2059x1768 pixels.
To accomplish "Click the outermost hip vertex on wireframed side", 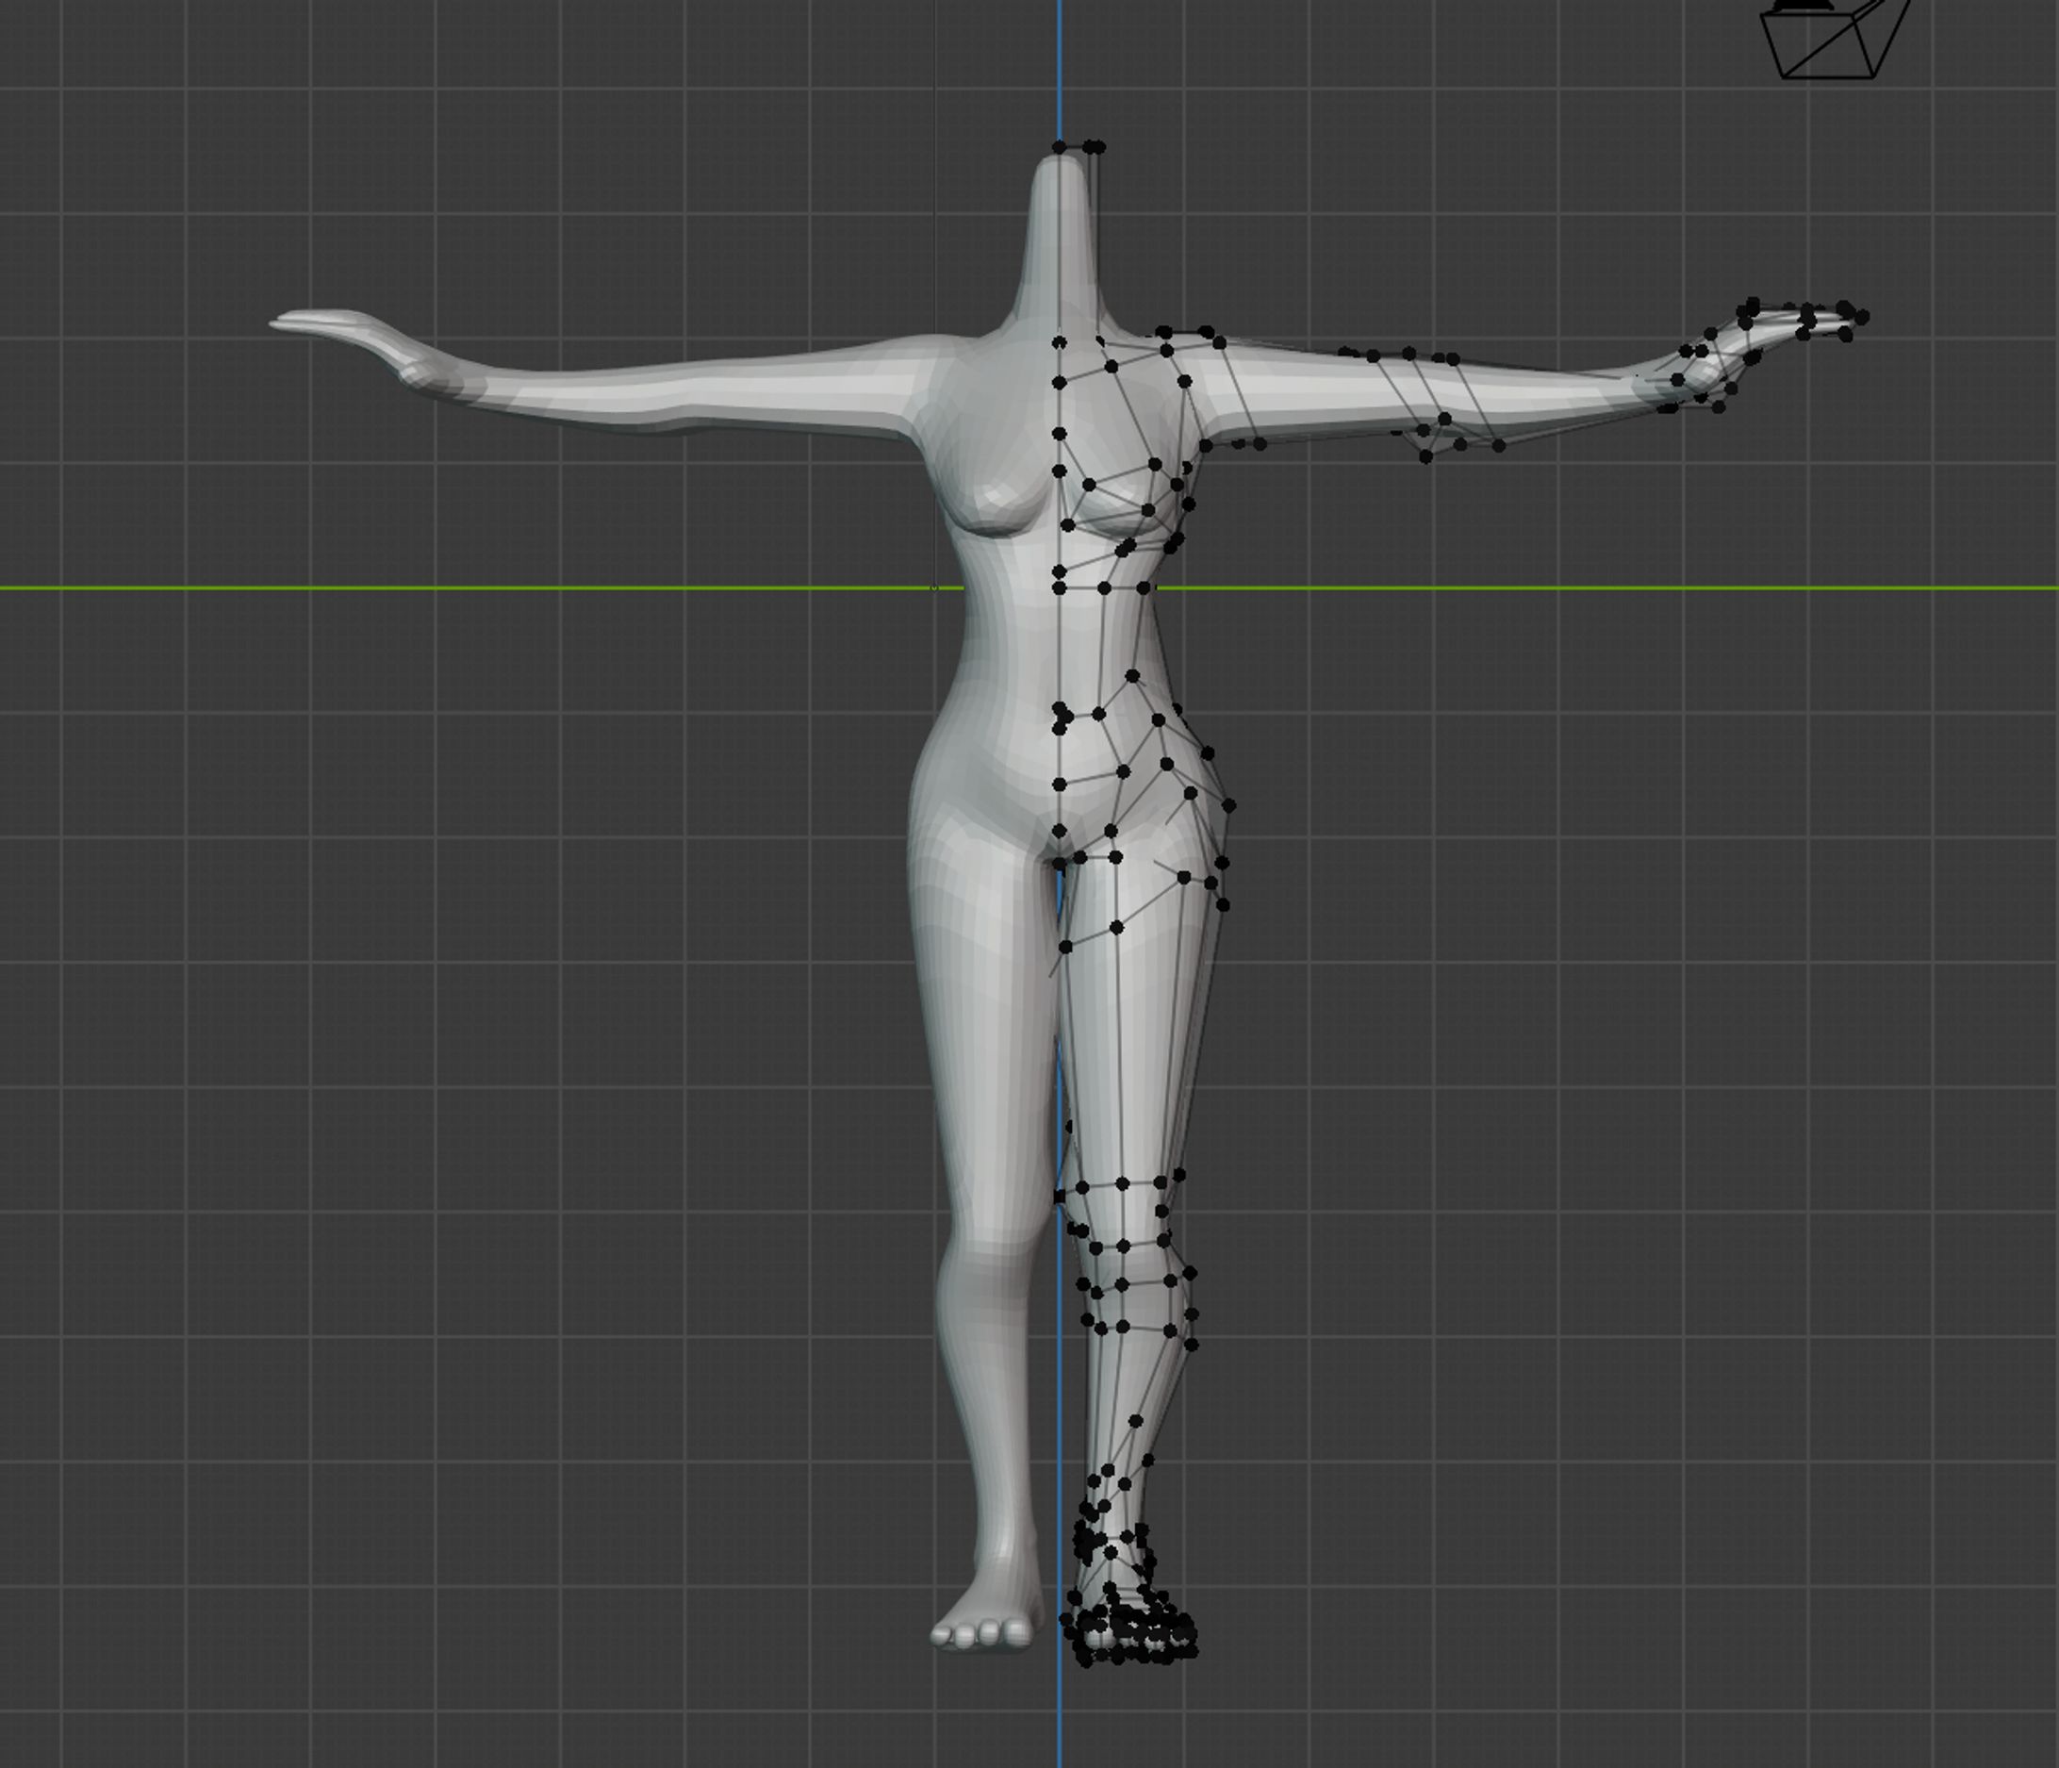I will 1229,806.
